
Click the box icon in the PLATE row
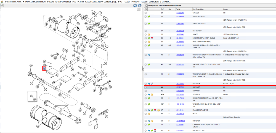[149, 114]
